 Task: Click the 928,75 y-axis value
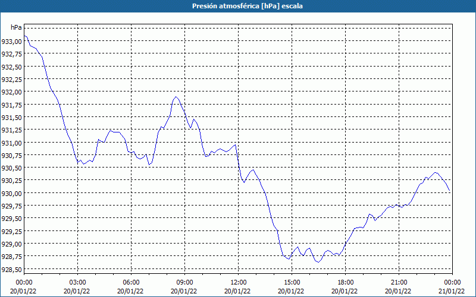click(x=11, y=257)
